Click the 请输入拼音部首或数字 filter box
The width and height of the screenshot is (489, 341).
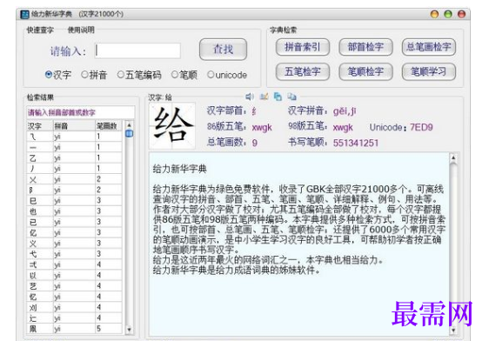pos(81,112)
